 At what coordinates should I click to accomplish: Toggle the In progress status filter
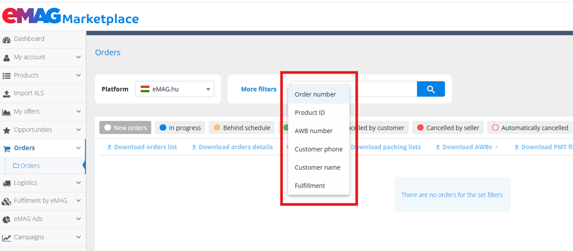coord(180,128)
